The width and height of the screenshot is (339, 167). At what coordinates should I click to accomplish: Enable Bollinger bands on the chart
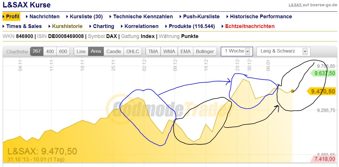(204, 51)
